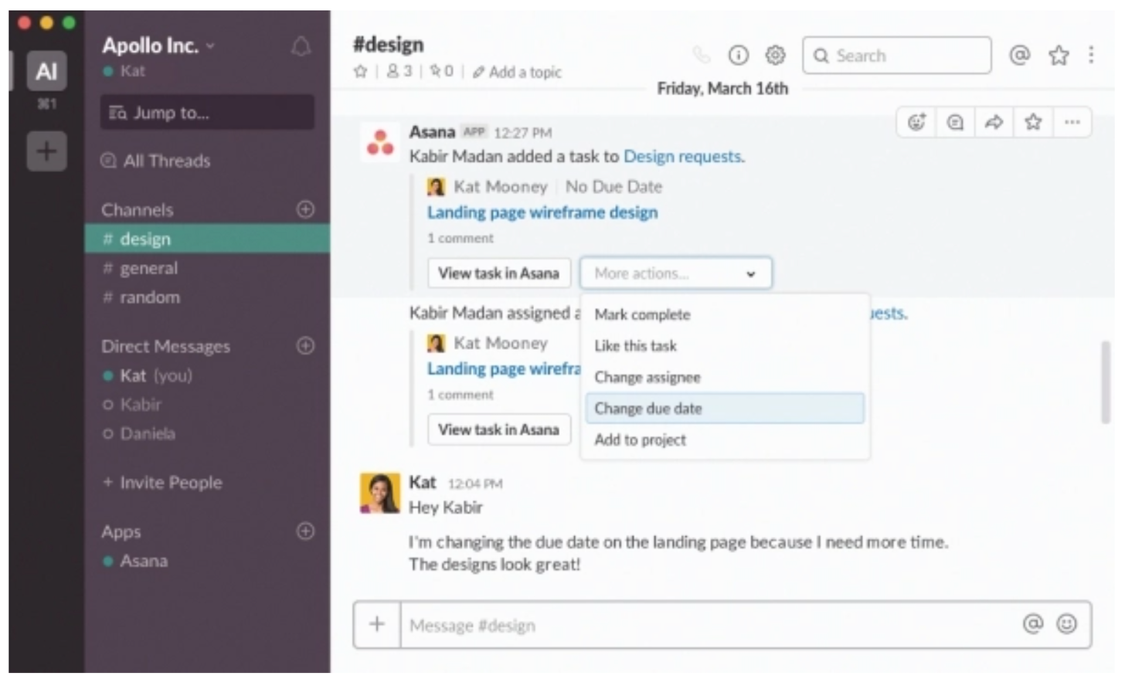This screenshot has width=1125, height=689.
Task: Show channel details info icon
Action: coord(739,55)
